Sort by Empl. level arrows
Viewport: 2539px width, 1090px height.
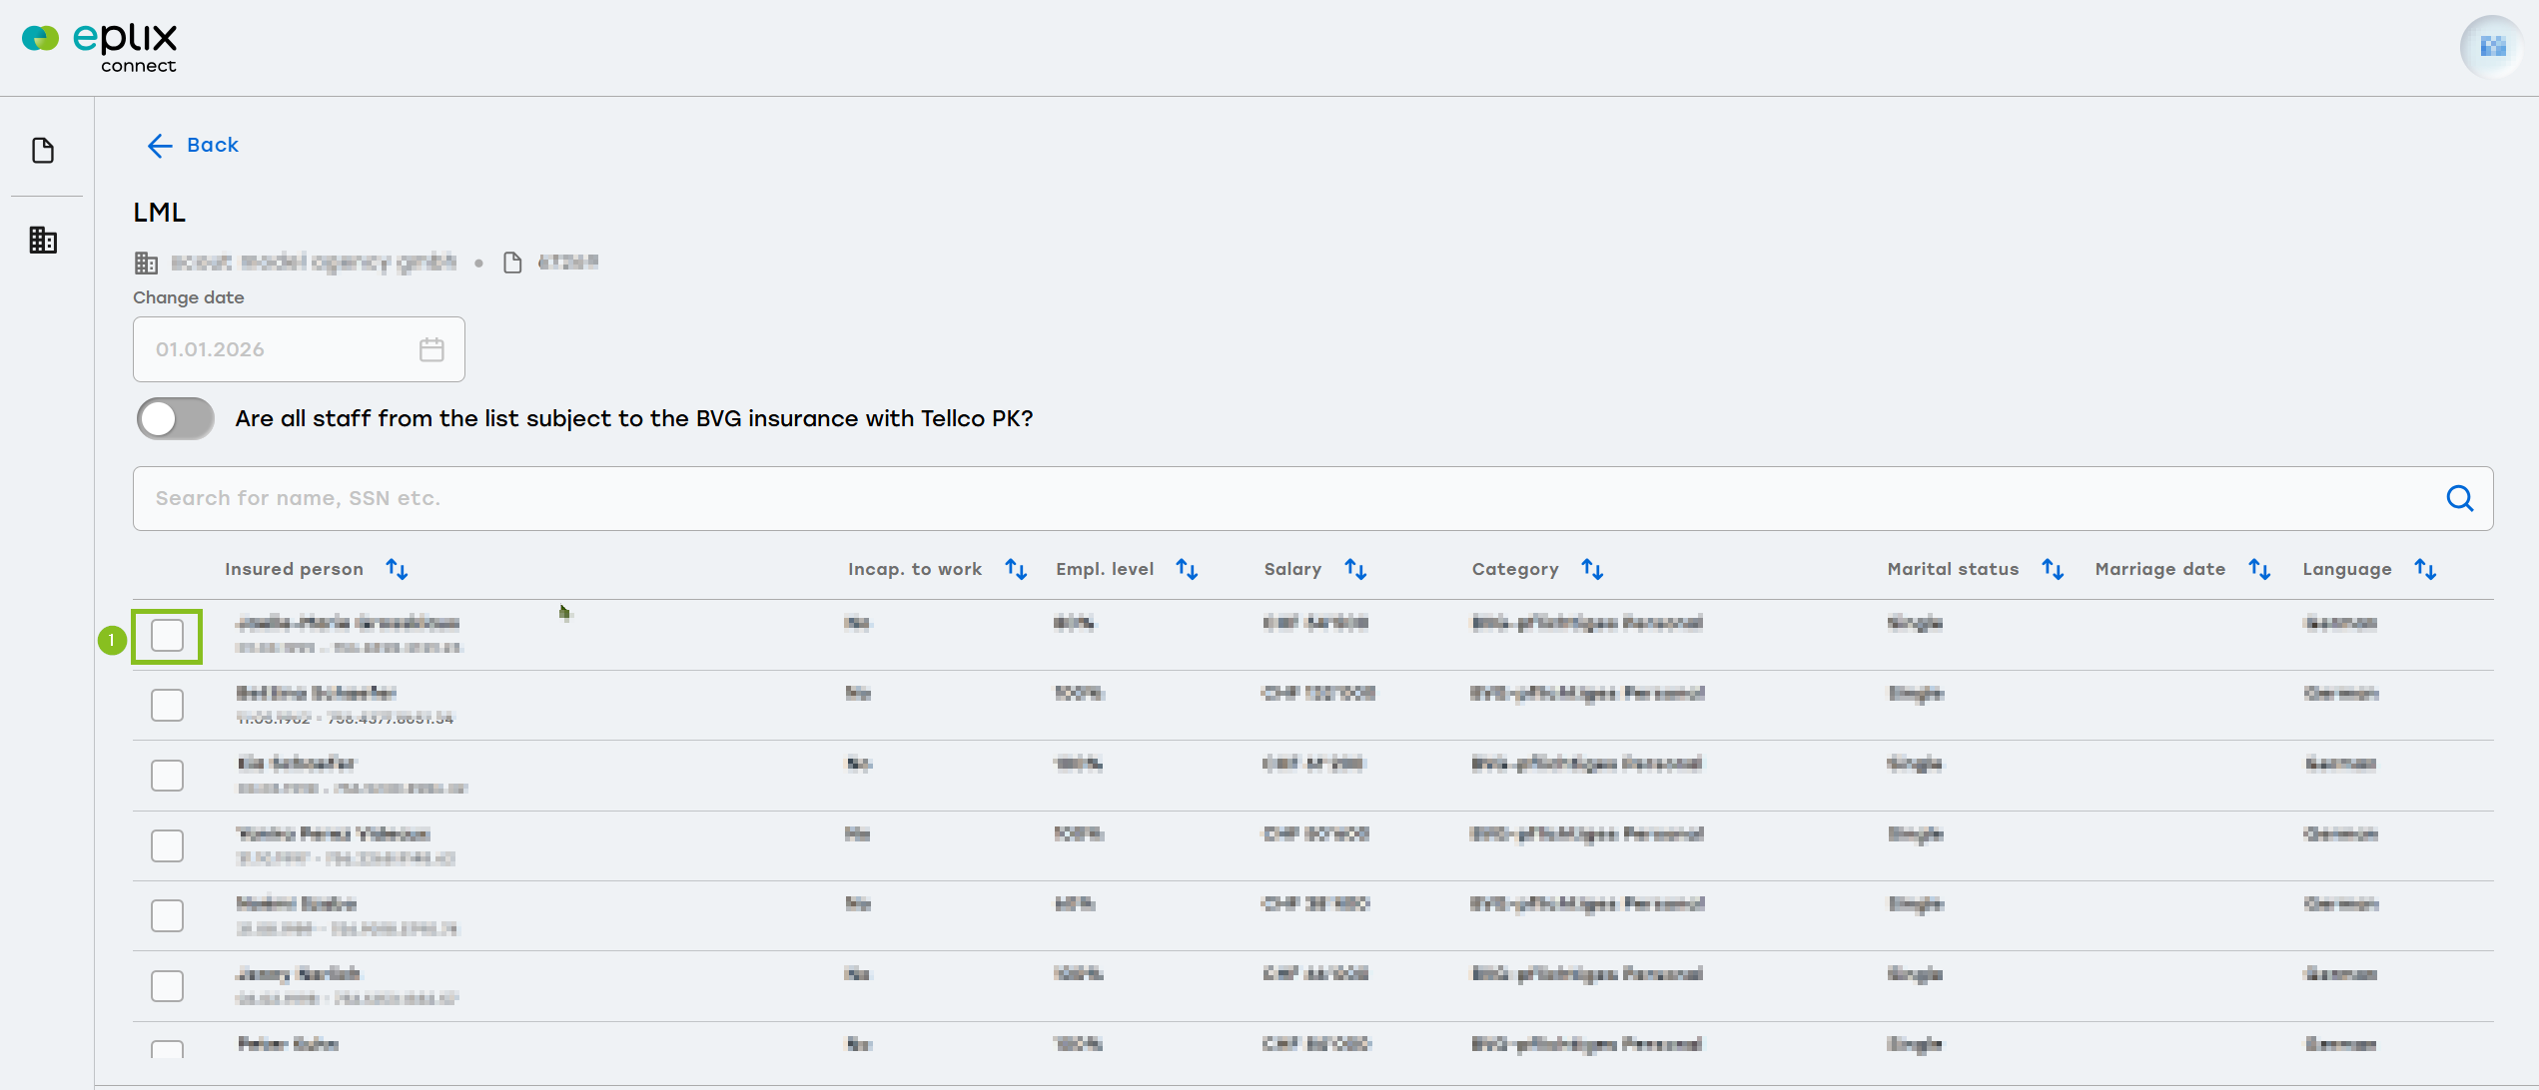pyautogui.click(x=1187, y=569)
